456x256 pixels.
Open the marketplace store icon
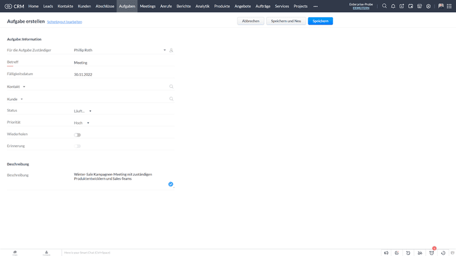(x=419, y=6)
